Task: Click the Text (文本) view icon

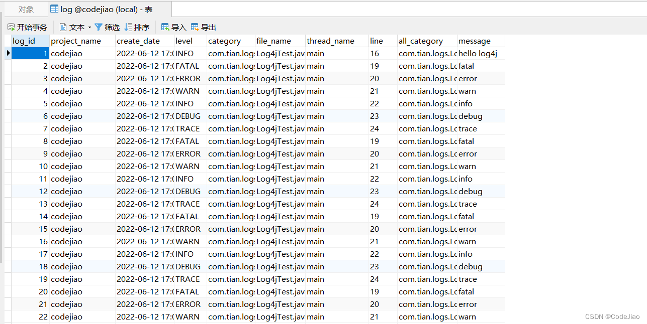Action: coord(63,27)
